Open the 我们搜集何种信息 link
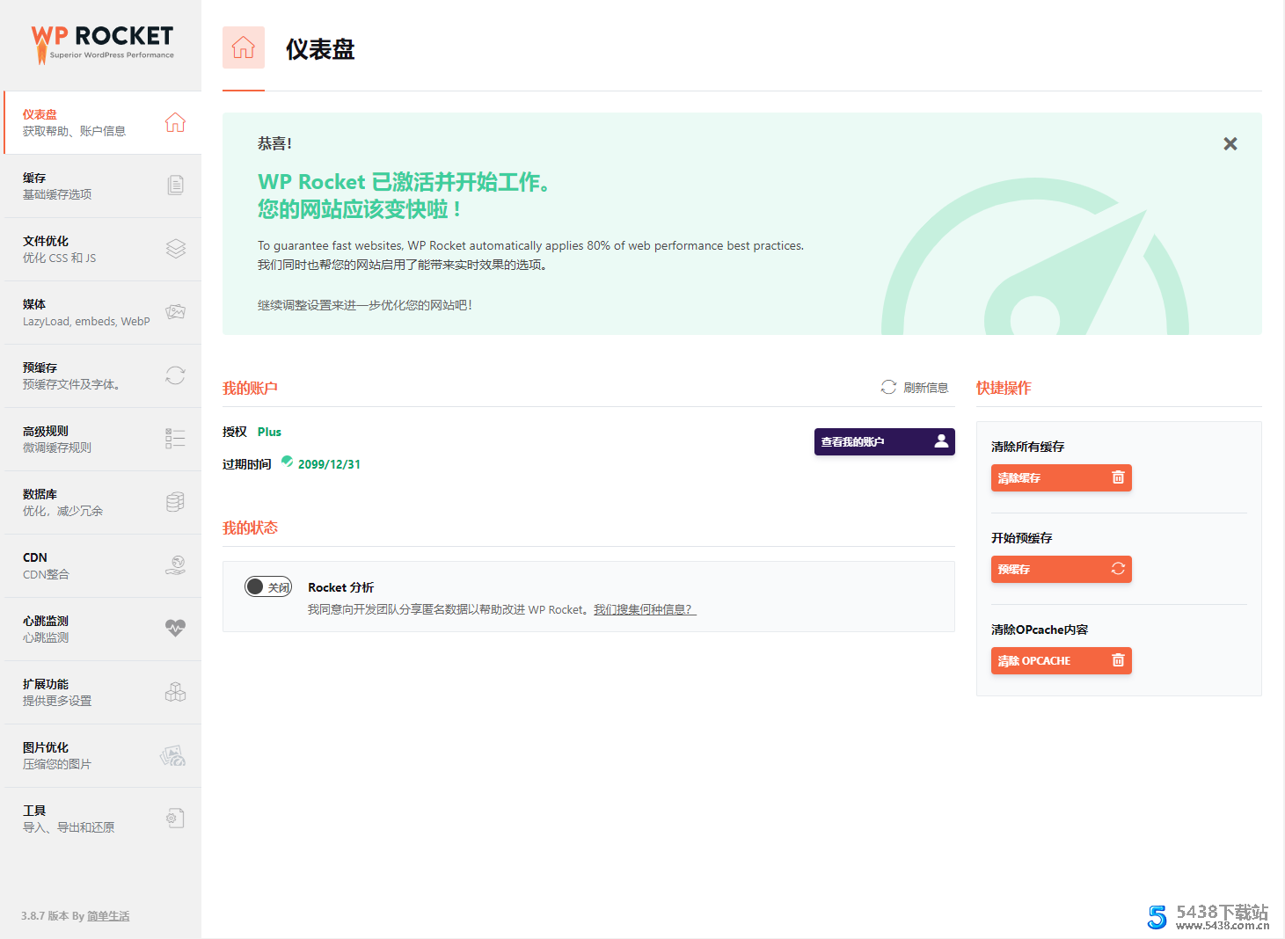This screenshot has width=1285, height=939. (x=644, y=610)
